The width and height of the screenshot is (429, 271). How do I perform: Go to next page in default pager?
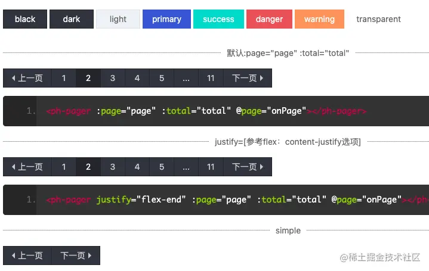pos(248,78)
